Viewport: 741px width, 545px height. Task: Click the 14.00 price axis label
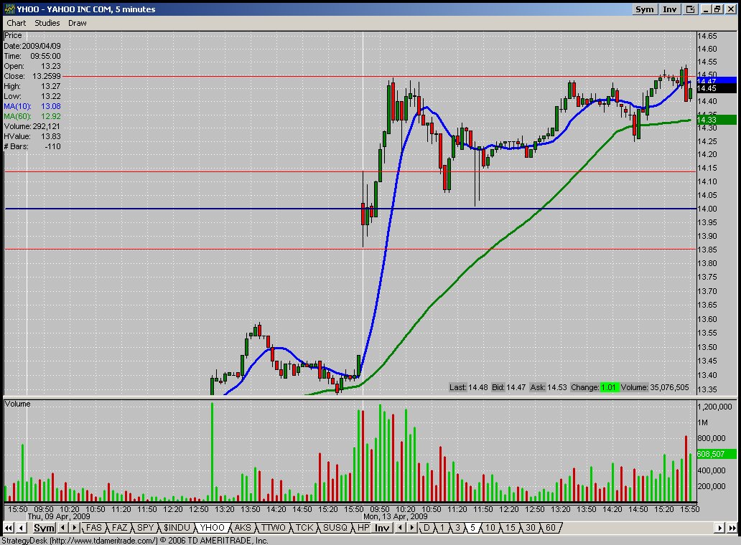[707, 209]
